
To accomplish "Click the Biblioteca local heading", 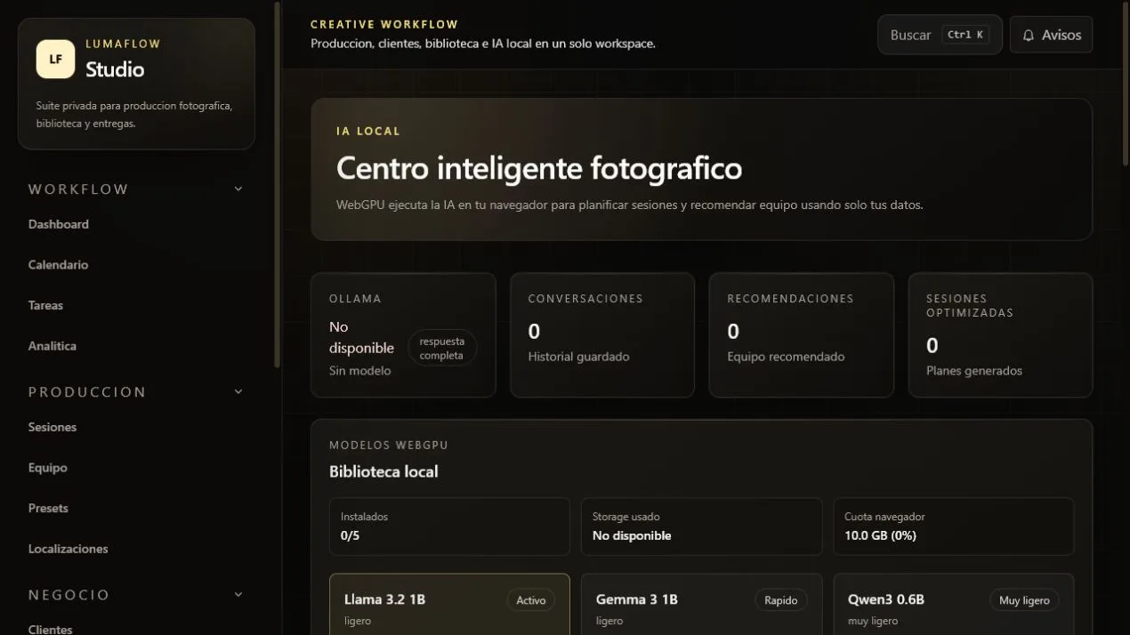I will tap(383, 471).
